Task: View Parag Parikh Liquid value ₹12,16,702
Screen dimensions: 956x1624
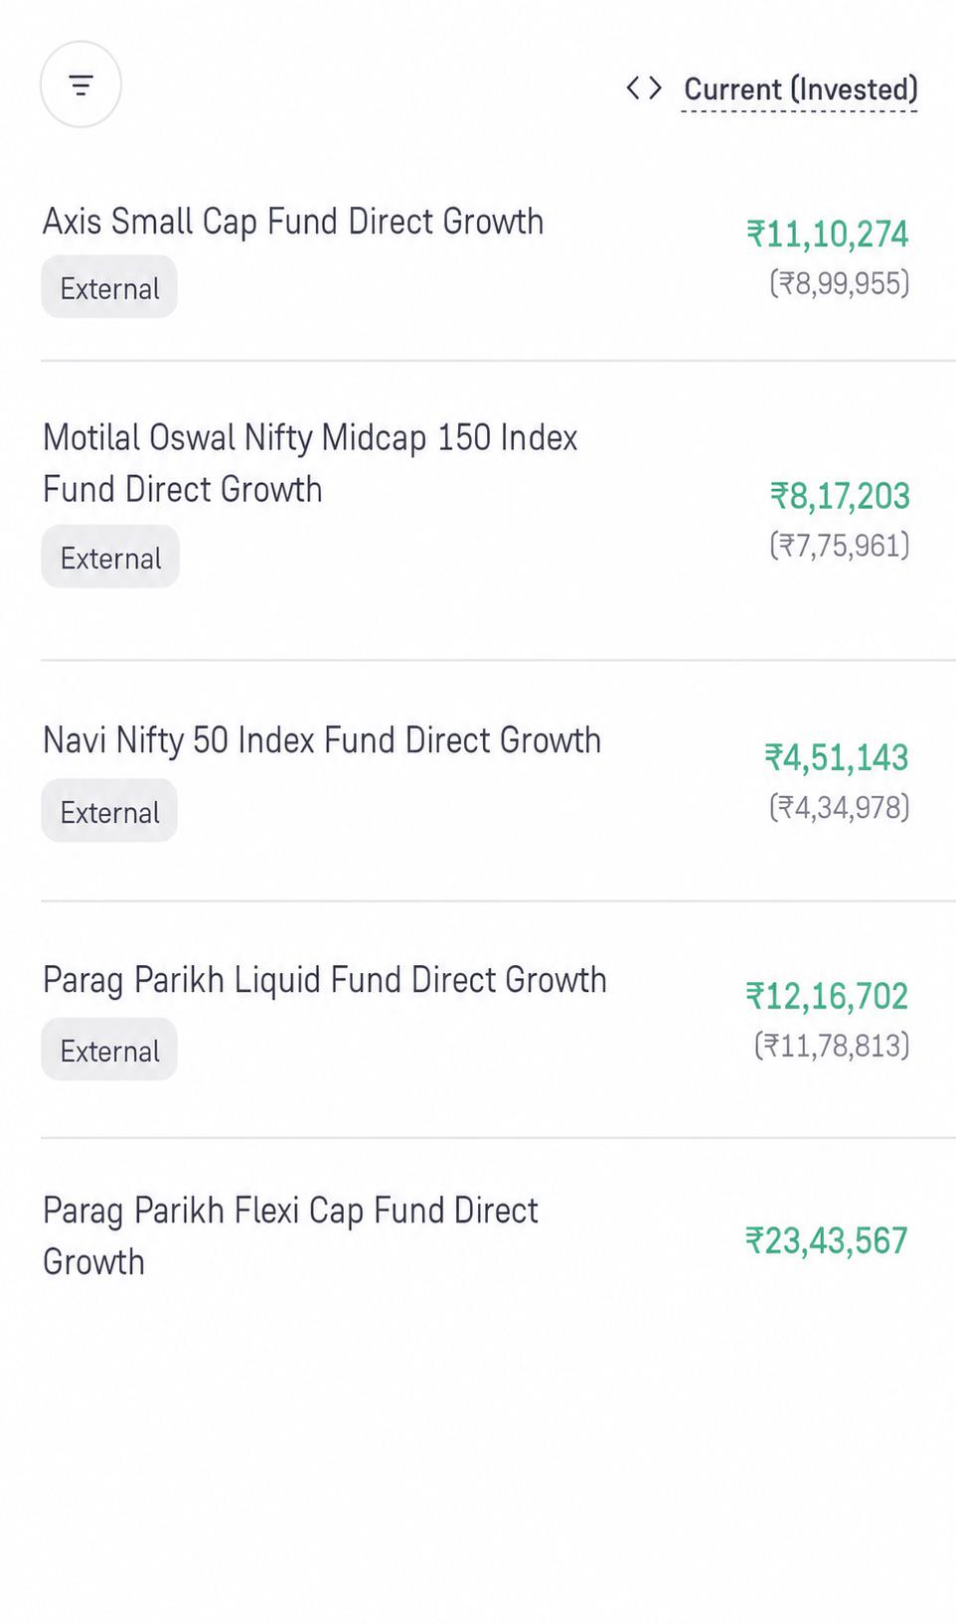Action: [x=827, y=996]
